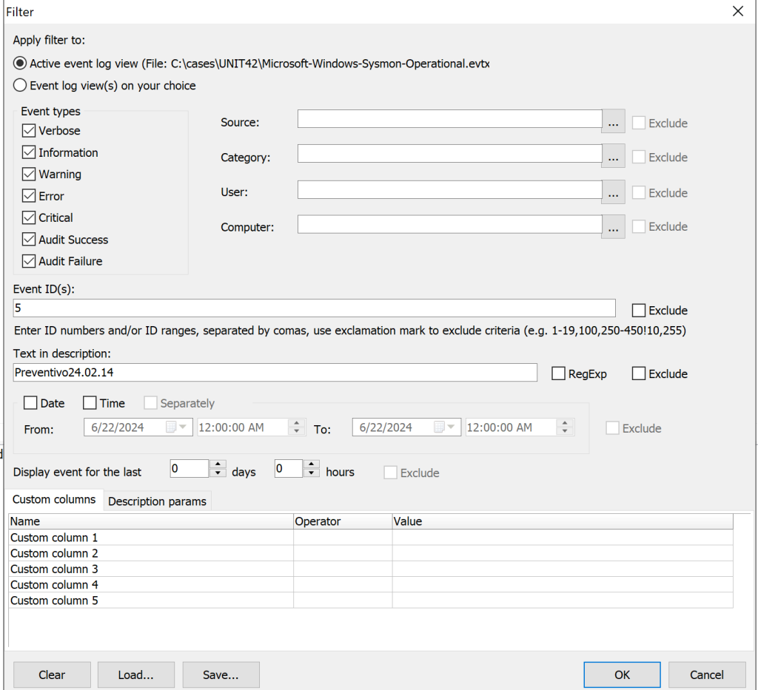Uncheck the Verbose event type
The image size is (758, 690).
[29, 130]
